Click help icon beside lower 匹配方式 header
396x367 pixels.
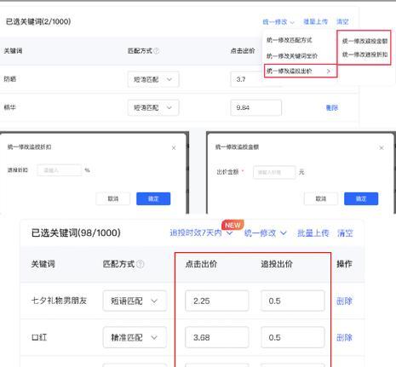[141, 264]
